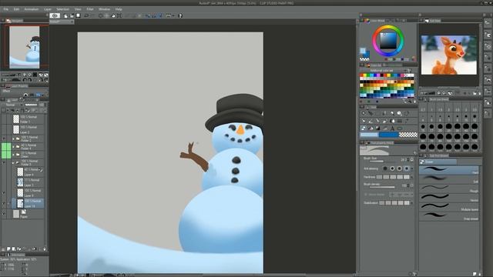Click the reindeer reference image in Sub View
The image size is (493, 277).
pos(449,55)
